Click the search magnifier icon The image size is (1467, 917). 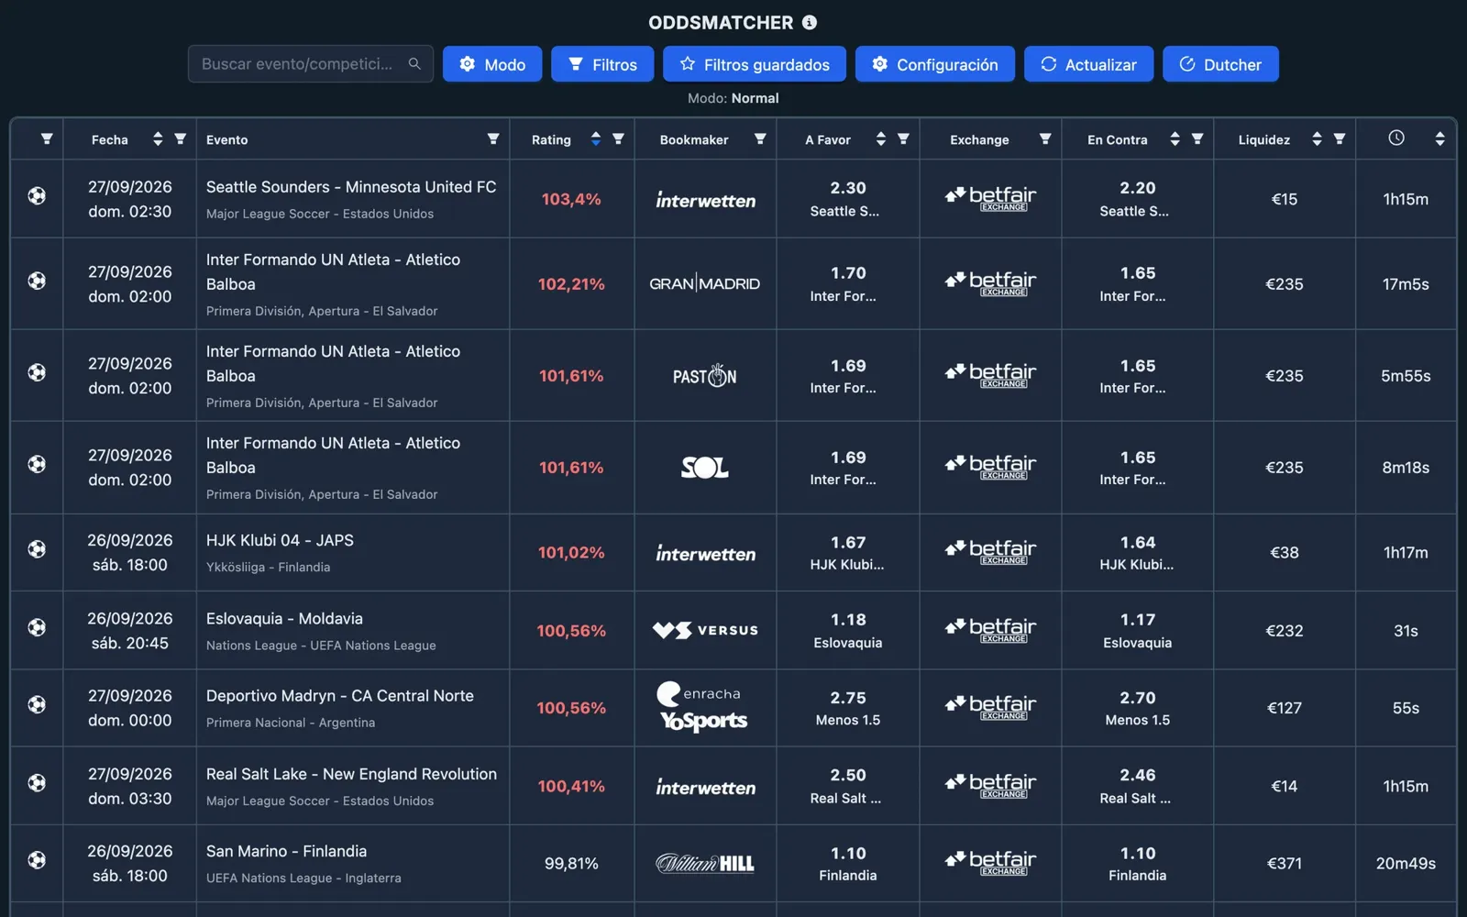coord(414,64)
